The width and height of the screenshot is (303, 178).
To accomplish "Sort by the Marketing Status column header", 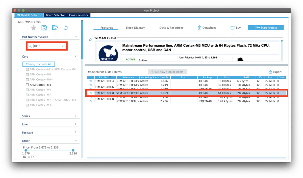I will tap(150, 77).
